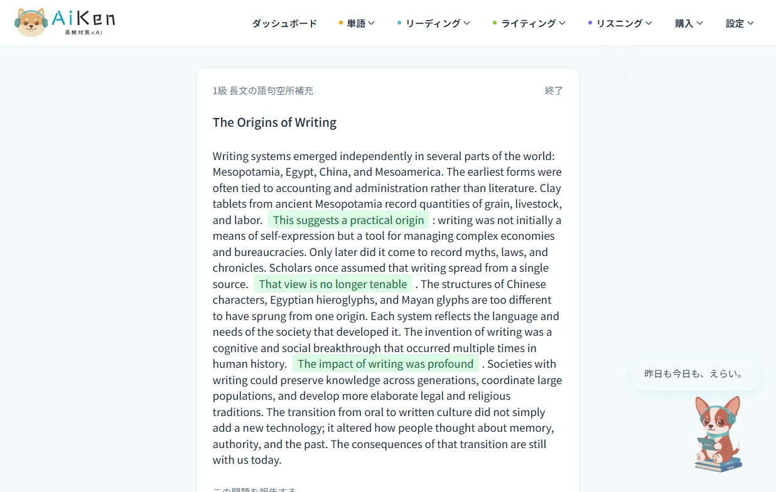Screen dimensions: 776x492
Task: Click the 購入 chevron arrow
Action: (x=699, y=23)
